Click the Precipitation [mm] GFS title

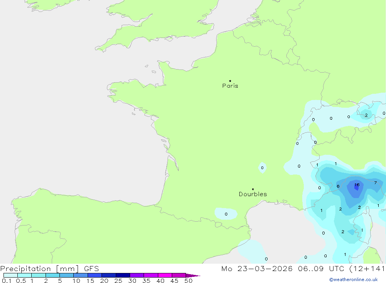(x=49, y=269)
